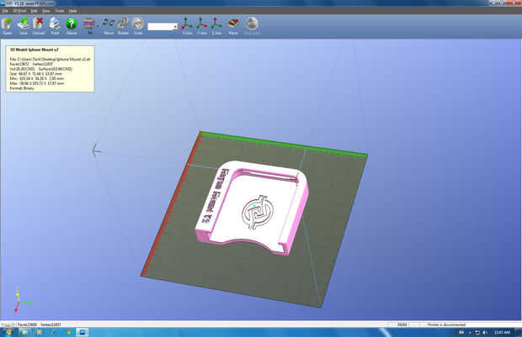This screenshot has height=337, width=522.
Task: Click the logo emblem on the model
Action: click(x=258, y=212)
